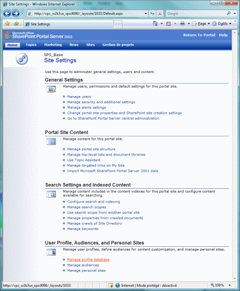Image resolution: width=240 pixels, height=291 pixels.
Task: Click Manage audiences link
Action: pos(83,265)
